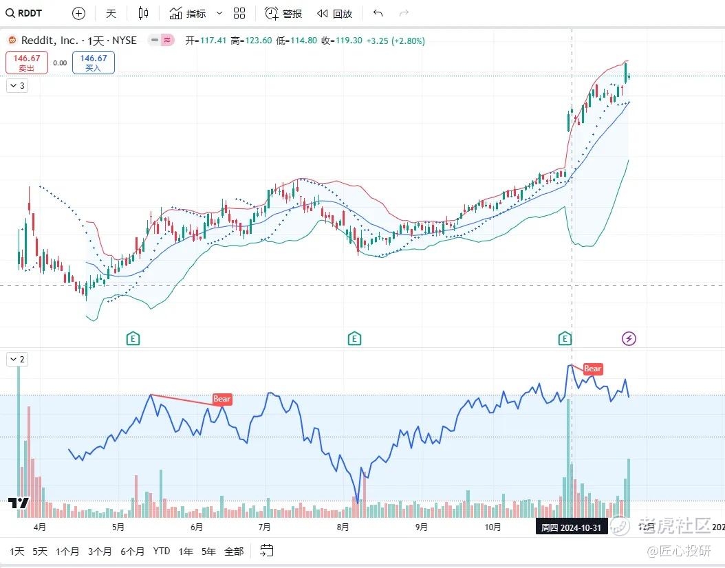The image size is (725, 568).
Task: Expand the indicator templates chevron
Action: (x=219, y=13)
